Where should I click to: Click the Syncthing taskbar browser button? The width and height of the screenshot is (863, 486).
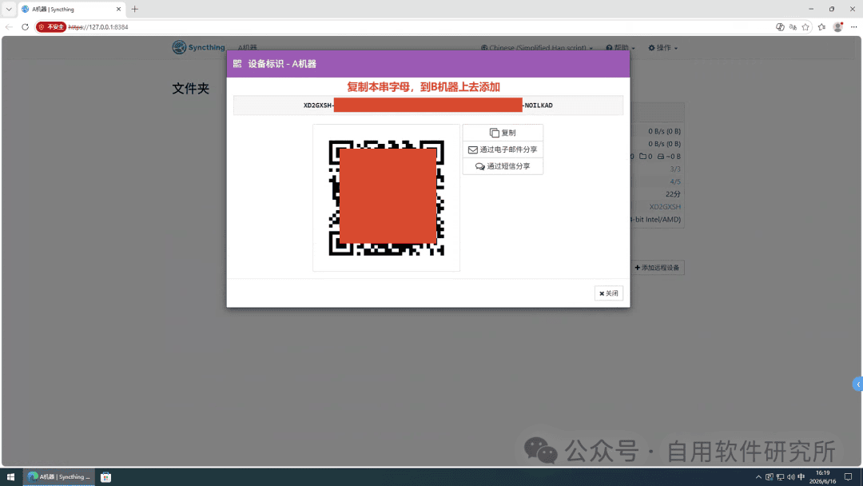(x=59, y=477)
